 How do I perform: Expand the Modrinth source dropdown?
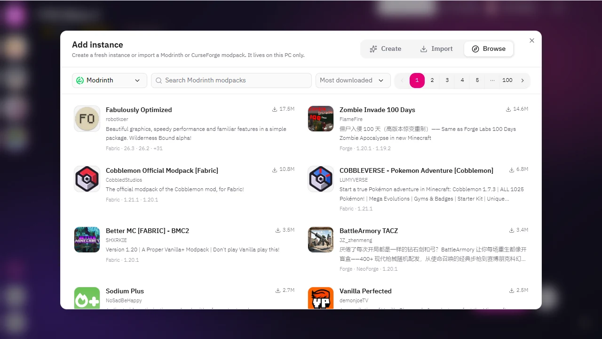point(110,81)
